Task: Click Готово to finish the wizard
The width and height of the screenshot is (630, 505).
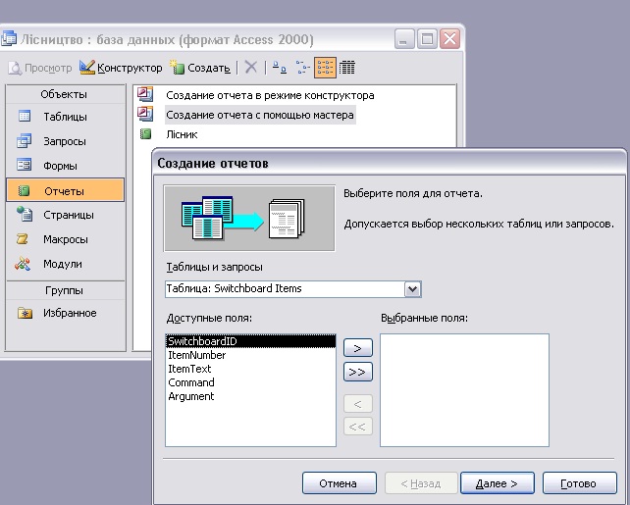Action: click(x=579, y=482)
